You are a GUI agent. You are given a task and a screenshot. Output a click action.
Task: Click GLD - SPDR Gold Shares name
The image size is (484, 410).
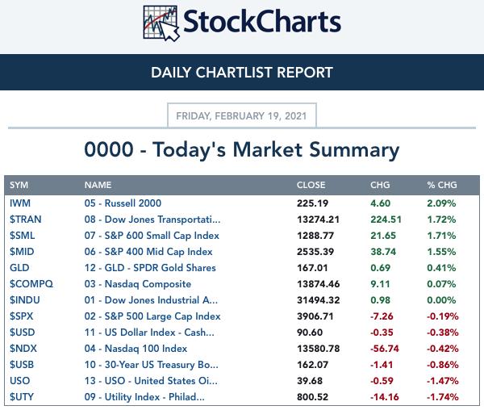(150, 268)
